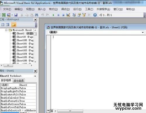The width and height of the screenshot is (146, 113).
Task: Open the Properties Window toolbar icon
Action: tap(79, 15)
